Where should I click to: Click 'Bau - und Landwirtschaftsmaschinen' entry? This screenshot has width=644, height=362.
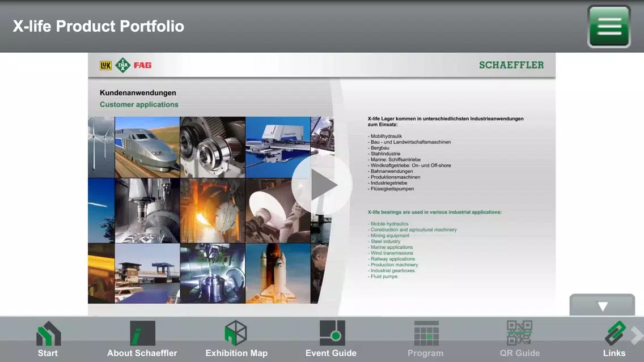click(409, 142)
